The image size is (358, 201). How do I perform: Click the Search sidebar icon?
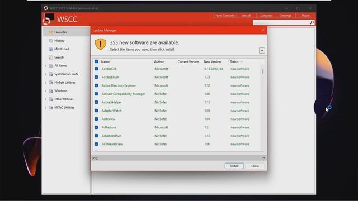(51, 57)
